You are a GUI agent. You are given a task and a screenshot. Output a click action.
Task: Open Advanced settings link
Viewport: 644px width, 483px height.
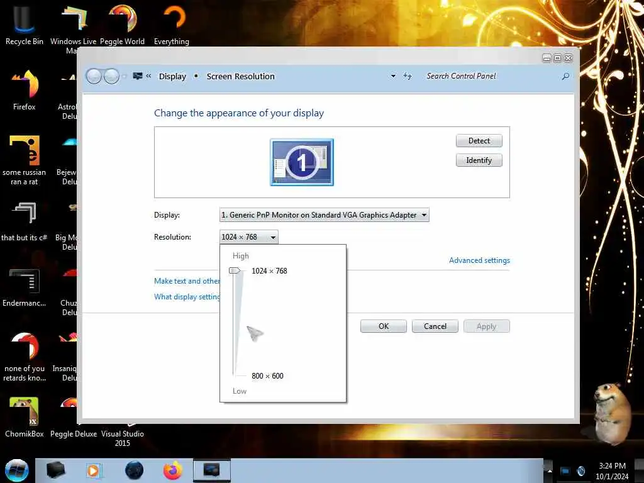[x=479, y=260]
